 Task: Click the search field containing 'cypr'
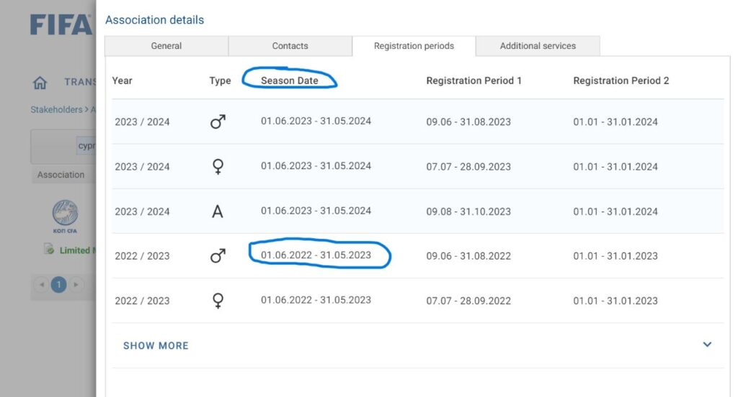pos(86,146)
